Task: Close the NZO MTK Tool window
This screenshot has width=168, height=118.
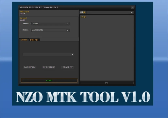Action: [x=133, y=8]
